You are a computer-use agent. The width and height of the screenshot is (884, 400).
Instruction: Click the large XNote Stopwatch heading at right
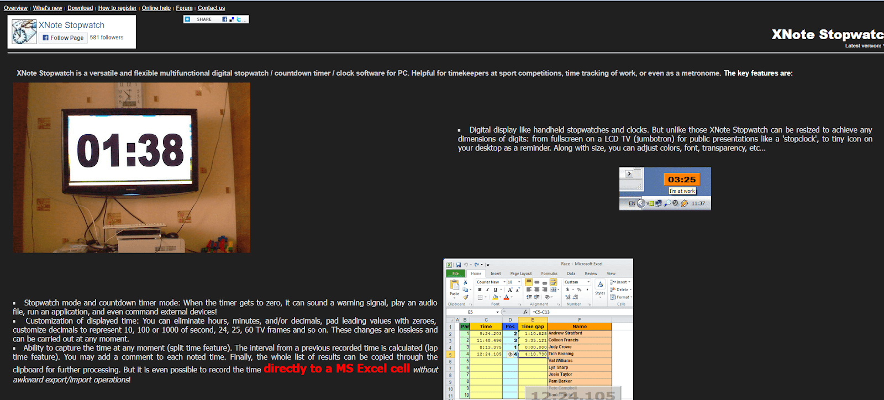click(x=828, y=34)
